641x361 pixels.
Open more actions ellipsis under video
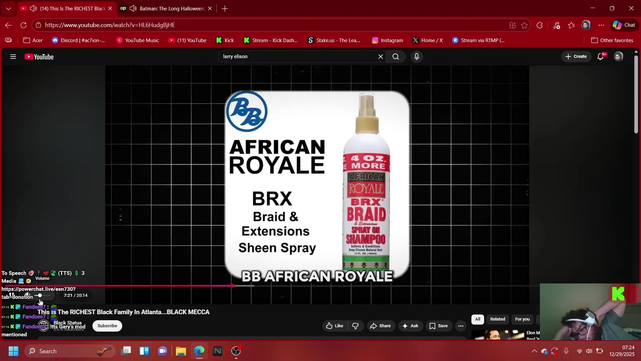461,326
